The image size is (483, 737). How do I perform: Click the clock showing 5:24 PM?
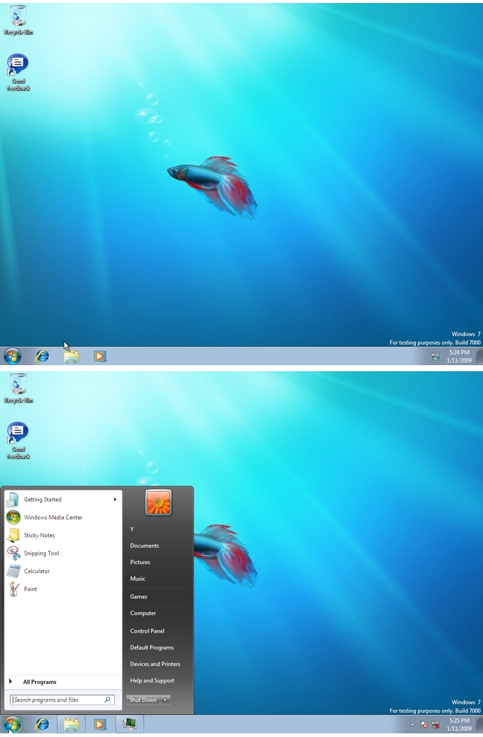click(x=459, y=356)
